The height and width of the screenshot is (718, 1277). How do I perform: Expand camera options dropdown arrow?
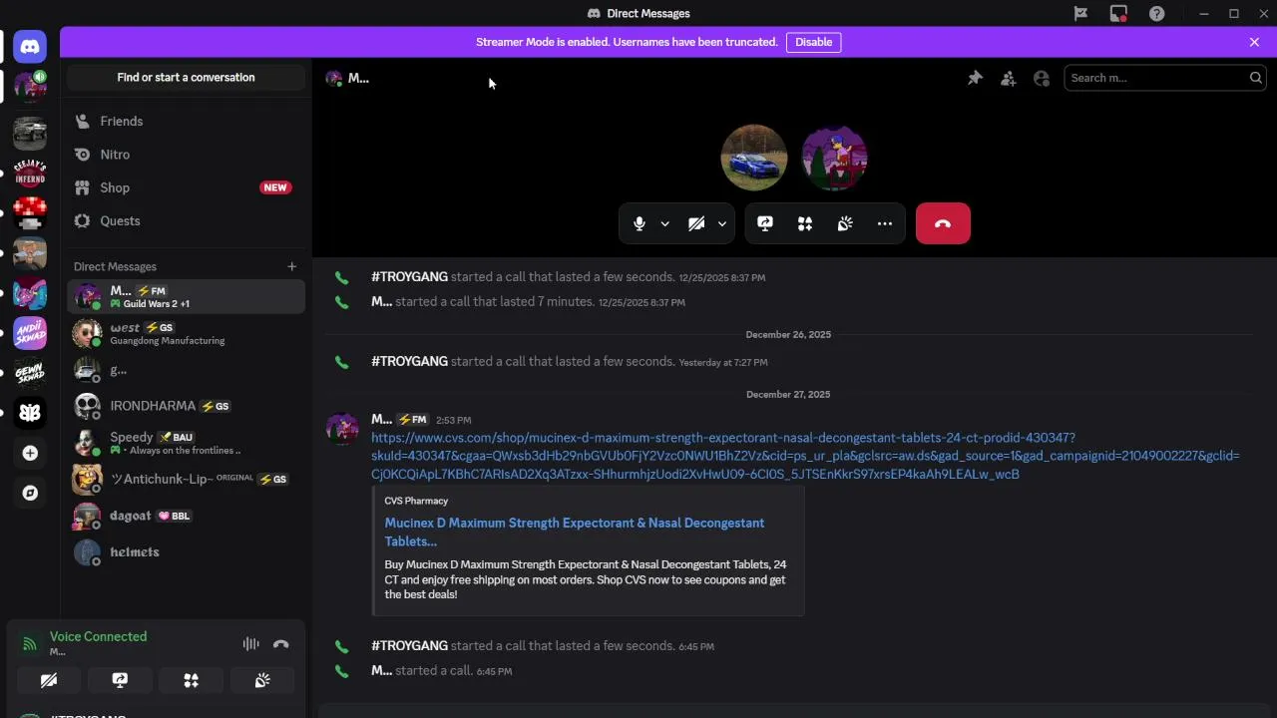(x=721, y=223)
